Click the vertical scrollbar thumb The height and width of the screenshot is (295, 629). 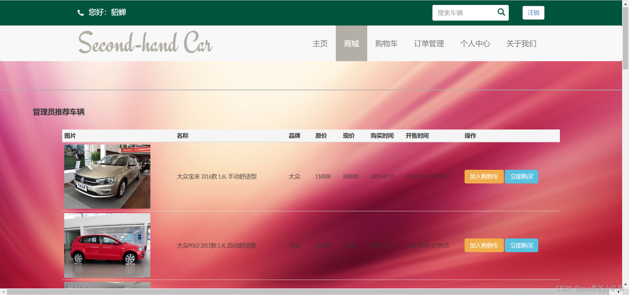[x=625, y=38]
